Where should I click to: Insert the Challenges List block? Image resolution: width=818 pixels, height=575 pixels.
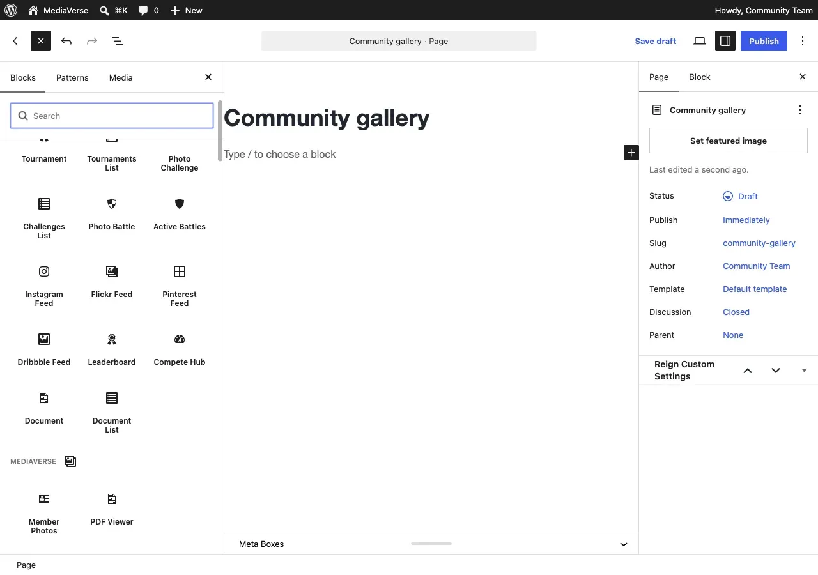(x=44, y=218)
